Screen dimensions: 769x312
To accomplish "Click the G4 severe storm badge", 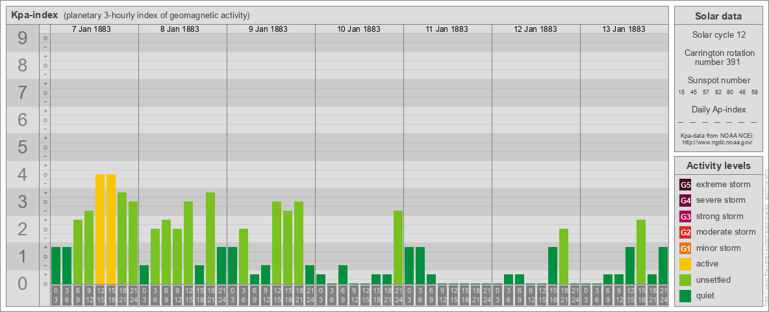I will tap(685, 200).
